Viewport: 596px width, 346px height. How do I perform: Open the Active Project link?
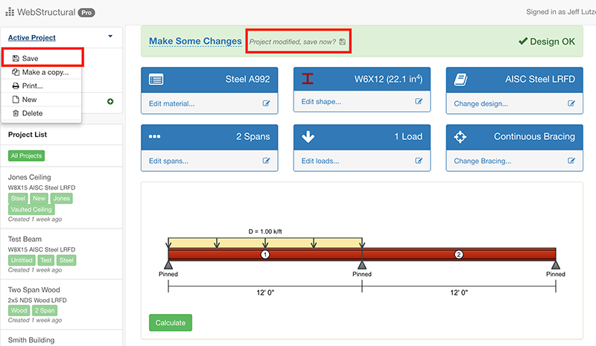coord(32,38)
